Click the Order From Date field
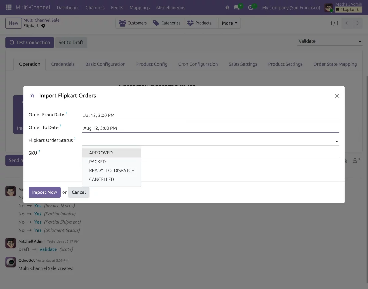The width and height of the screenshot is (368, 289). (x=211, y=115)
